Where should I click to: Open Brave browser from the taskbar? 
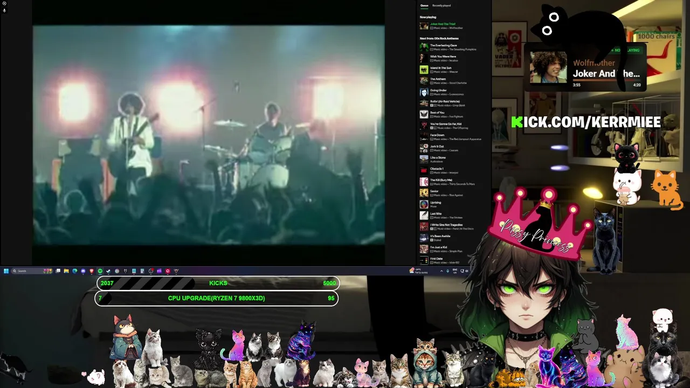tap(92, 271)
